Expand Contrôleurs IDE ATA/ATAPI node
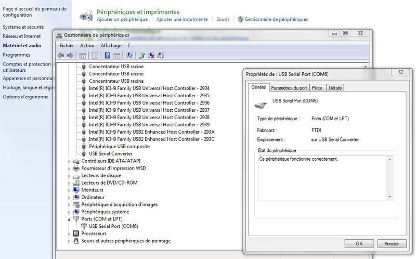Image resolution: width=416 pixels, height=259 pixels. 69,161
